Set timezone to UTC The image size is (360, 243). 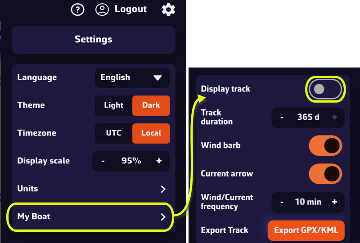coord(113,133)
